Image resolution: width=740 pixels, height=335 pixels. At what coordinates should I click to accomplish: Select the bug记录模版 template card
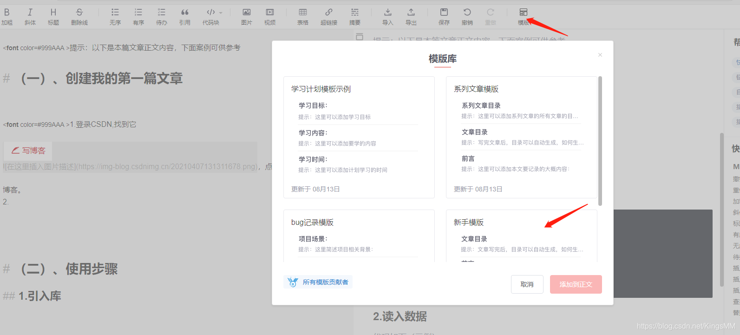pyautogui.click(x=359, y=236)
